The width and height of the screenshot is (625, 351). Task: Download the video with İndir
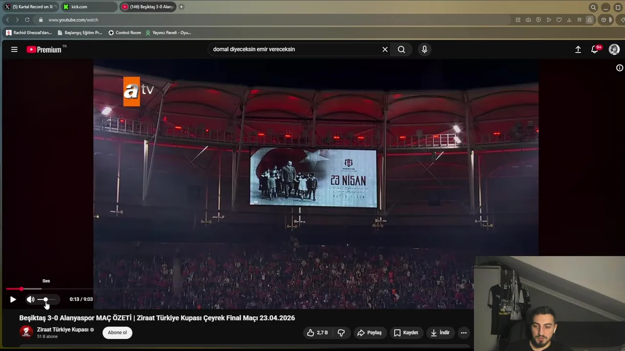click(439, 332)
